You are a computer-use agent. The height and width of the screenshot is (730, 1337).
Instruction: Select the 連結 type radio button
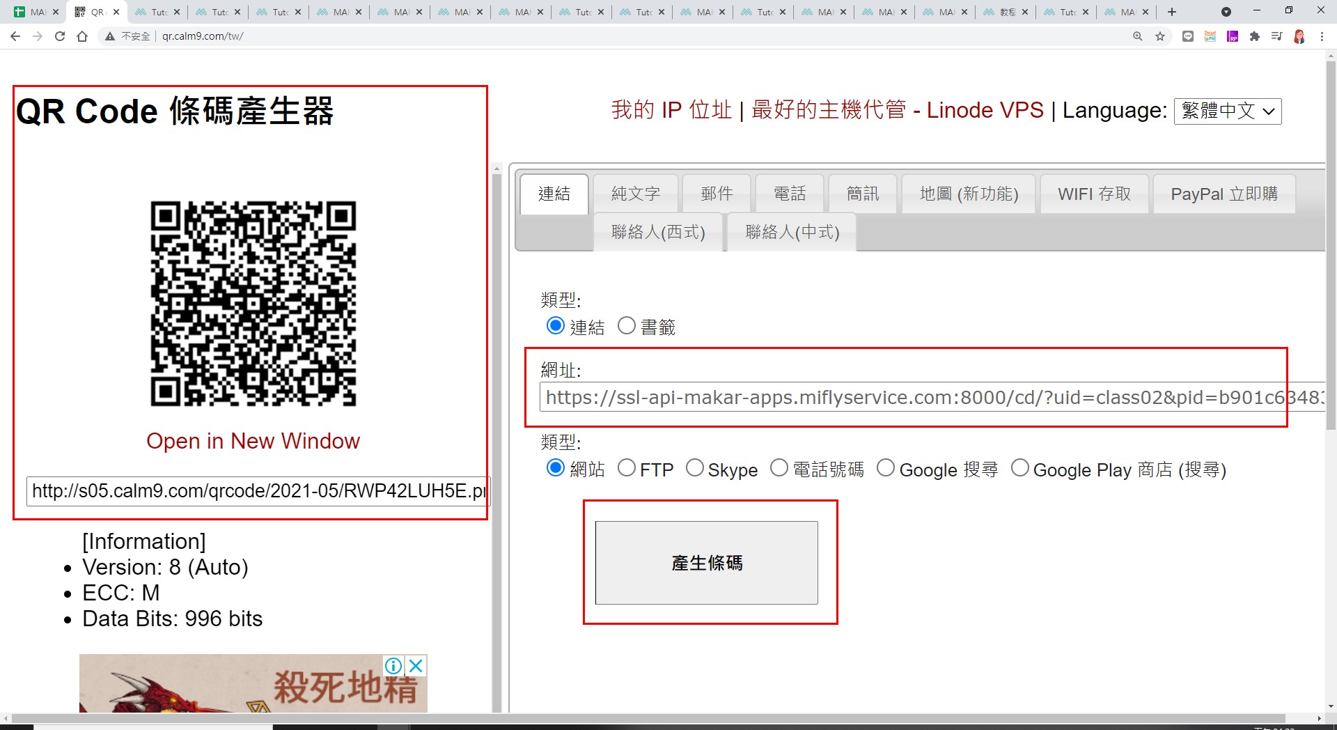click(555, 326)
